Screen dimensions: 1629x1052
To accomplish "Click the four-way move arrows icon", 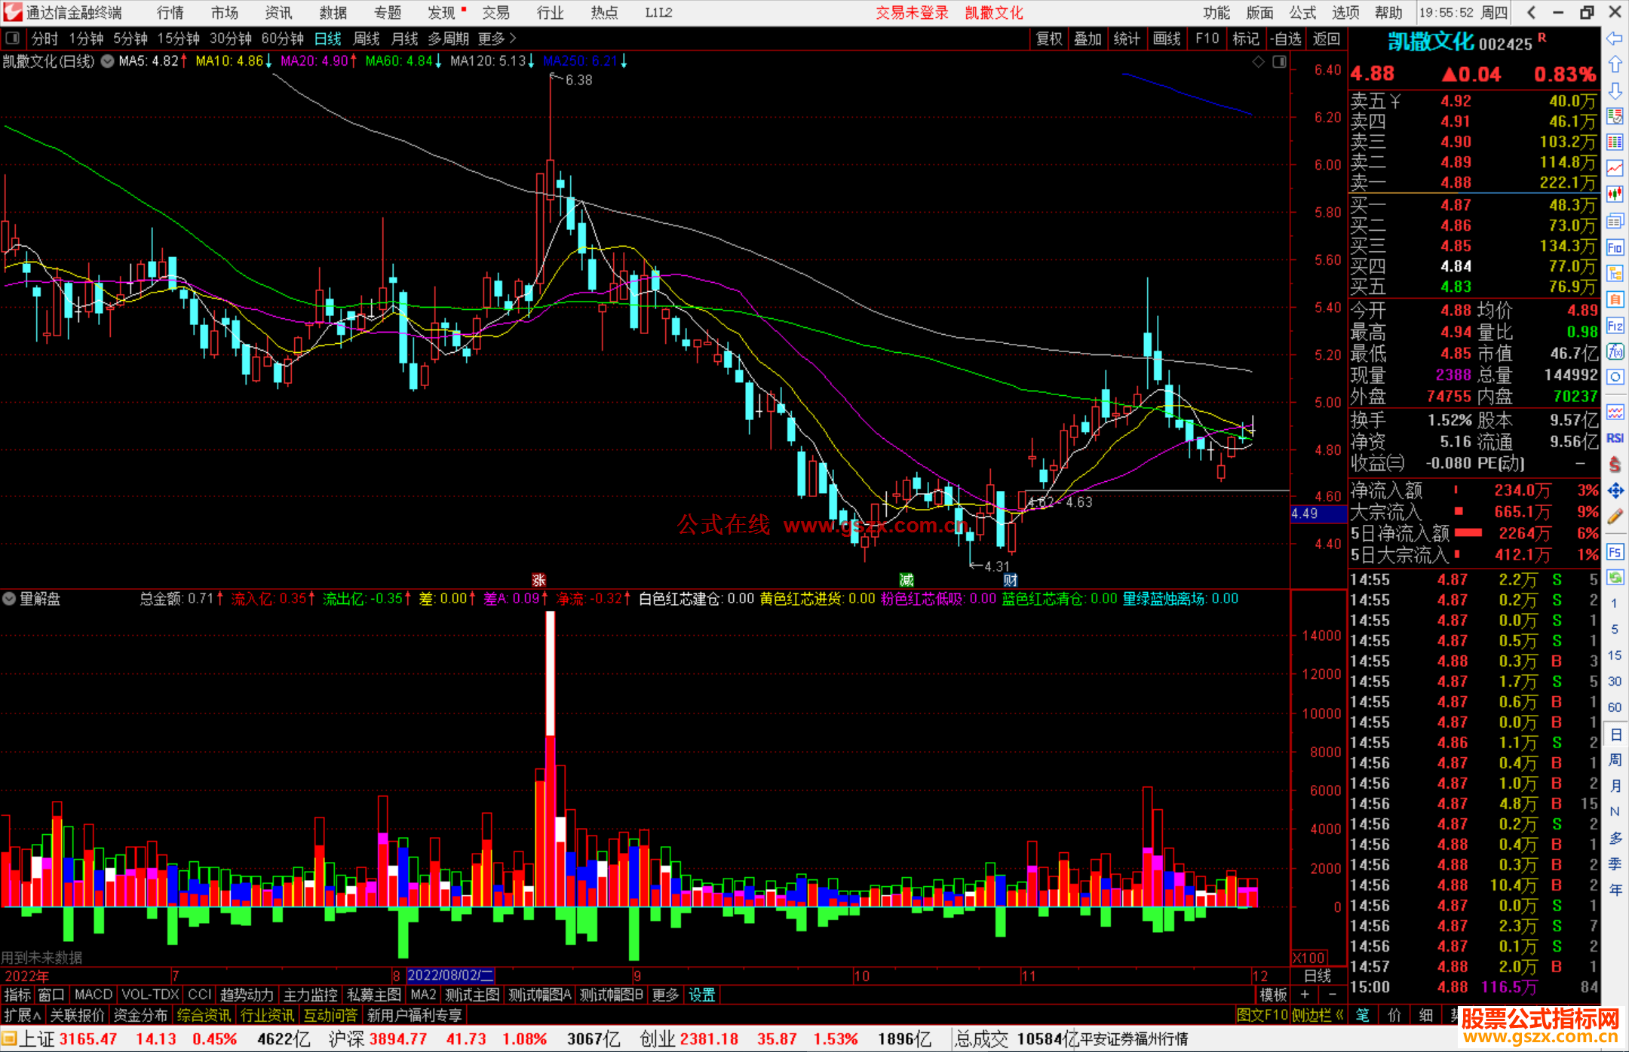I will pyautogui.click(x=1615, y=491).
